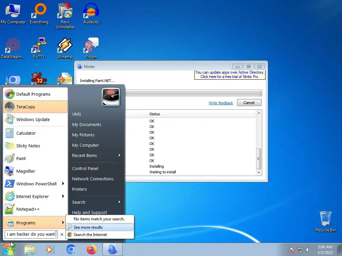Click Status column header in Ninite
The height and width of the screenshot is (256, 342).
click(201, 114)
